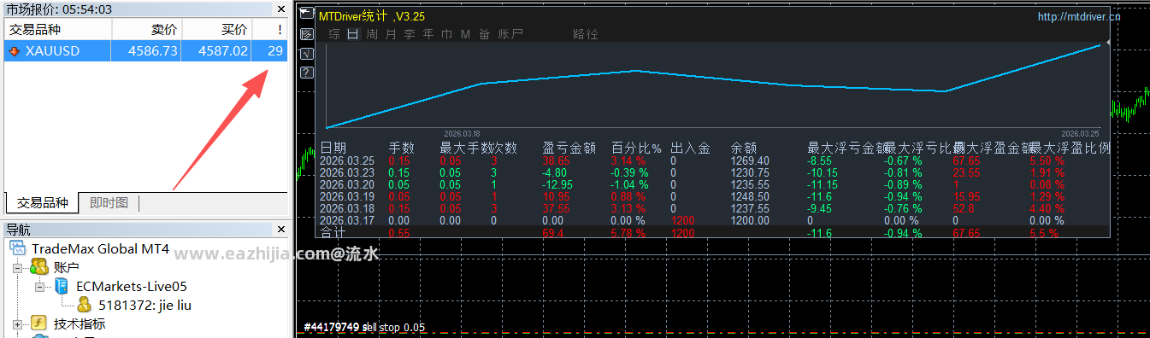
Task: Click the 2026.03.25 date row
Action: (347, 160)
